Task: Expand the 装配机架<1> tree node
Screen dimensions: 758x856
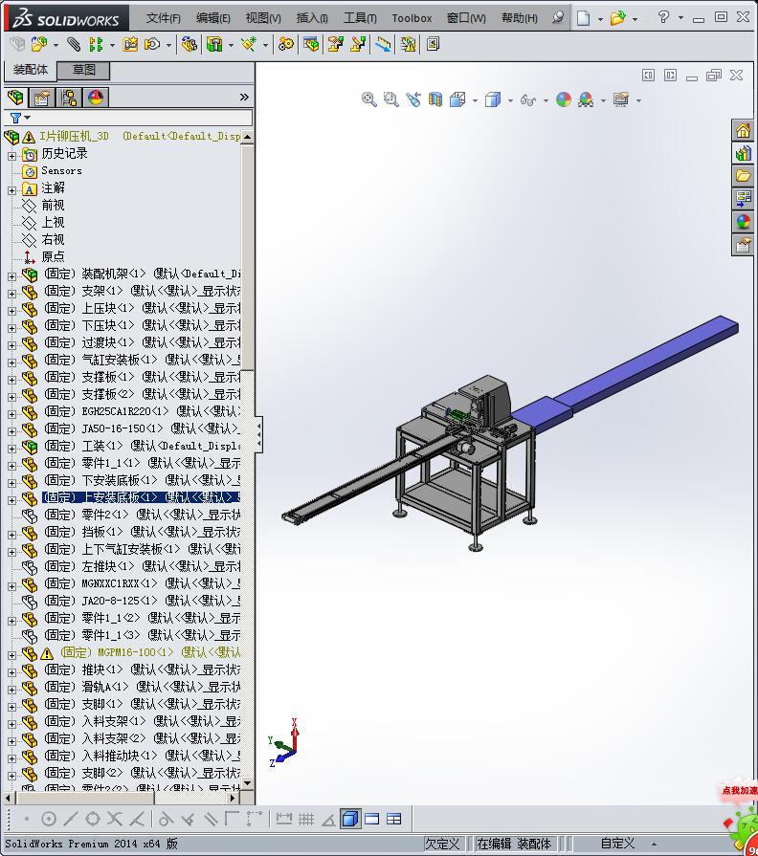Action: (x=12, y=276)
